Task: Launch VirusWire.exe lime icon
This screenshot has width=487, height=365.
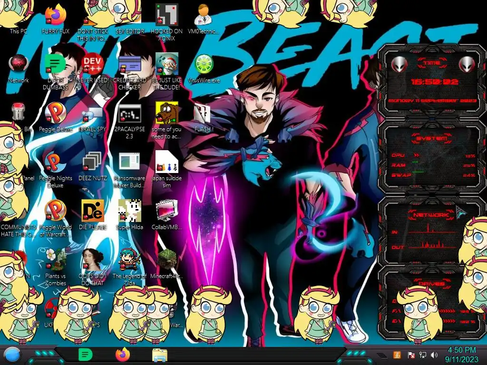Action: point(204,68)
